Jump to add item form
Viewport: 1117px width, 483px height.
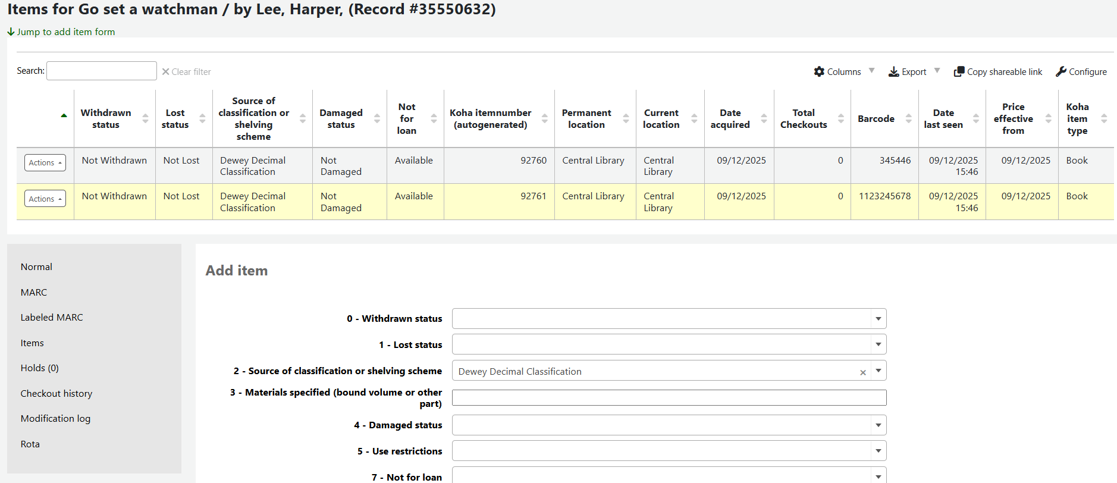point(65,32)
